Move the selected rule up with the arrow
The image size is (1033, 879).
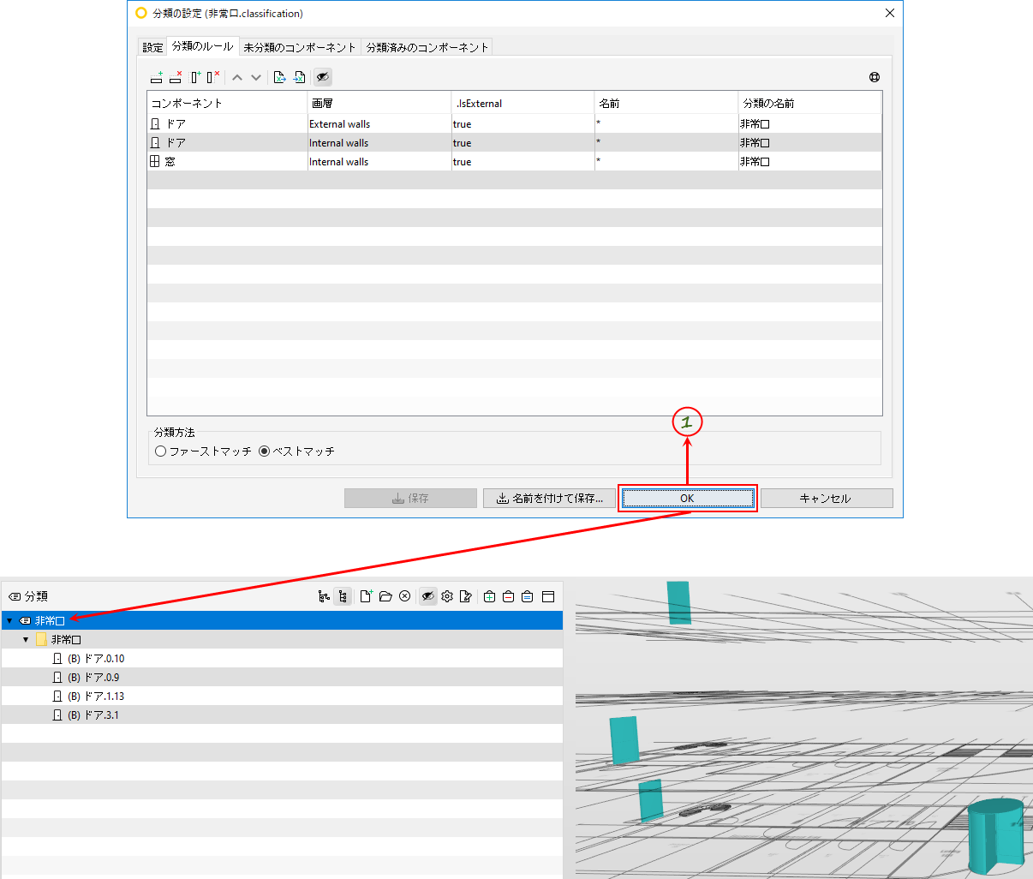click(x=237, y=77)
